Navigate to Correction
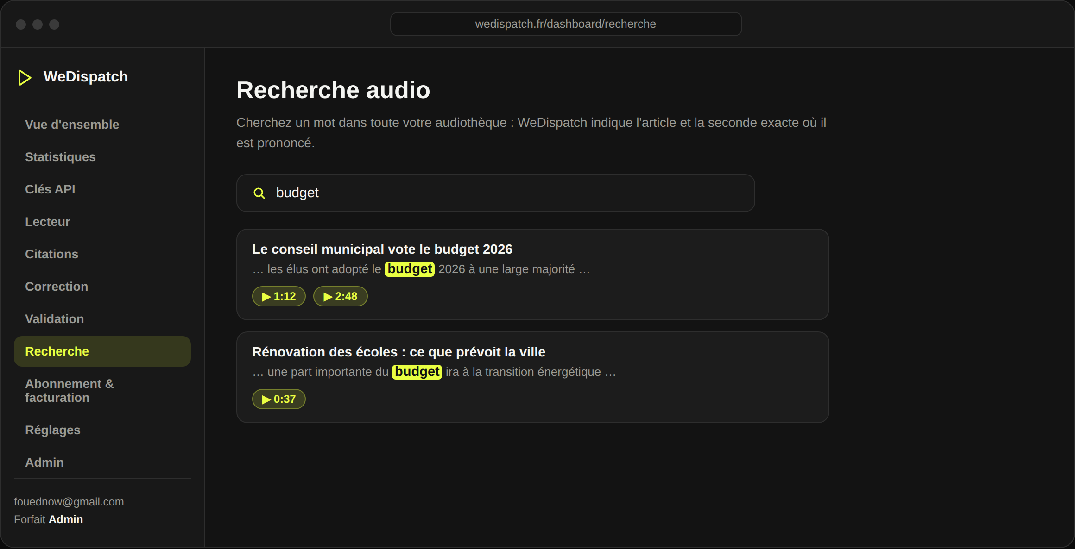This screenshot has height=549, width=1075. [x=102, y=287]
